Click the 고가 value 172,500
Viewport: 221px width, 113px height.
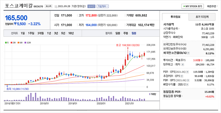click(x=91, y=15)
